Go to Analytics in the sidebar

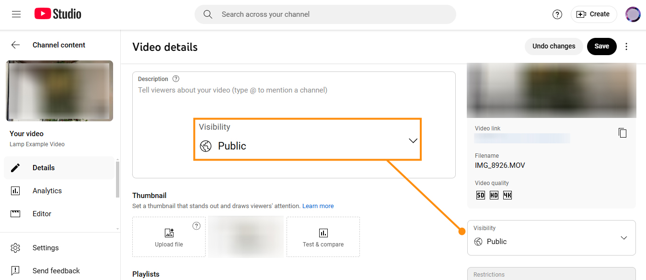[47, 191]
